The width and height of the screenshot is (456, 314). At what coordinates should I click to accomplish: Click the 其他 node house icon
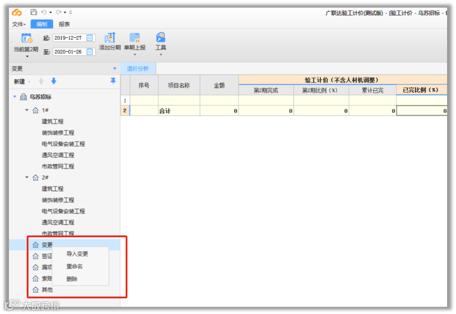point(36,289)
